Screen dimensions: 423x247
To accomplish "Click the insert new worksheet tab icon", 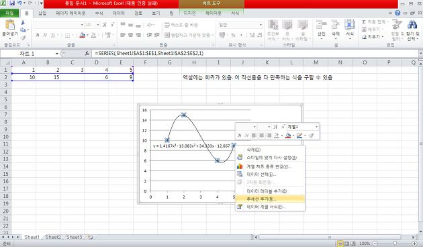I will pos(90,237).
